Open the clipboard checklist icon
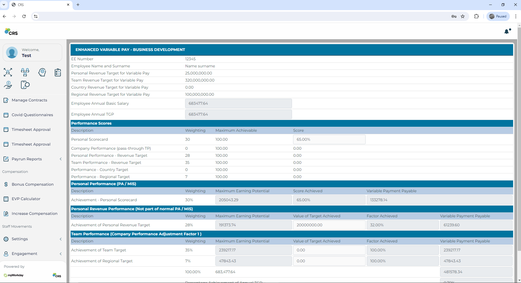 pyautogui.click(x=58, y=72)
